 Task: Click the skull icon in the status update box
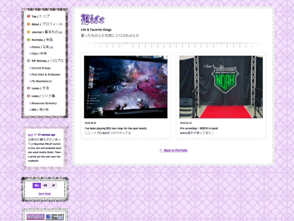click(35, 135)
